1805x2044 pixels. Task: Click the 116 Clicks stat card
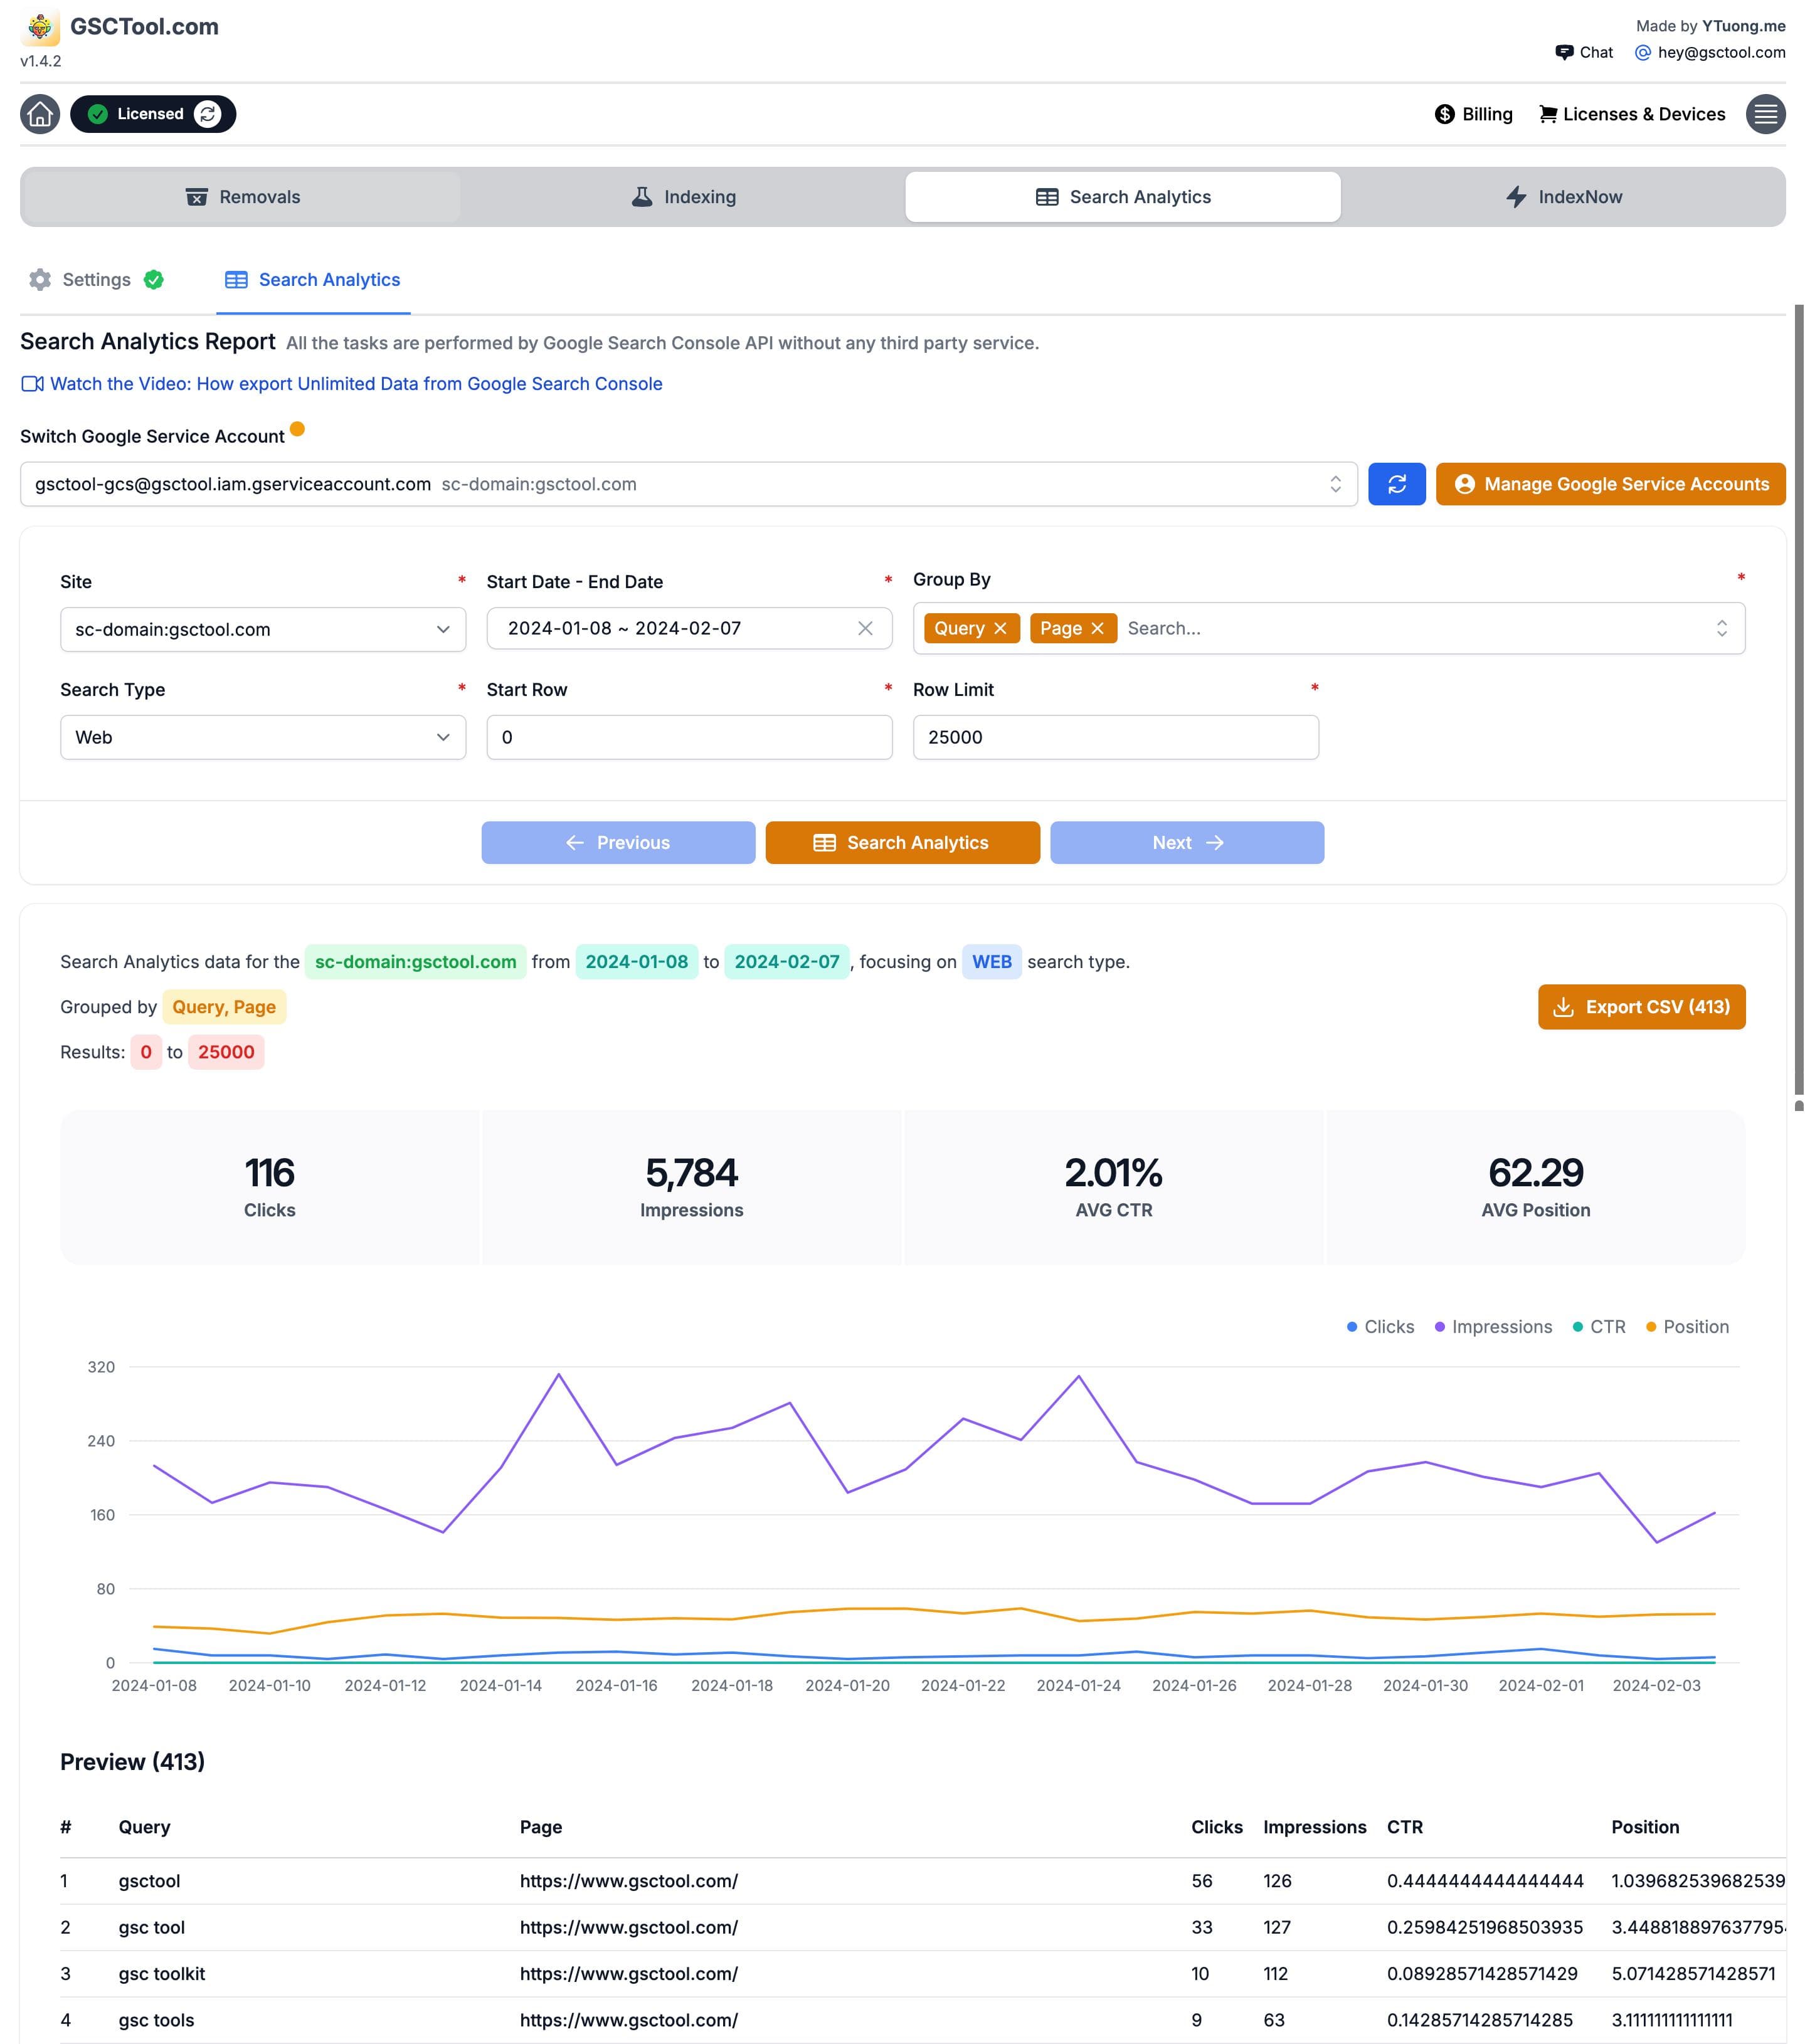pos(270,1187)
